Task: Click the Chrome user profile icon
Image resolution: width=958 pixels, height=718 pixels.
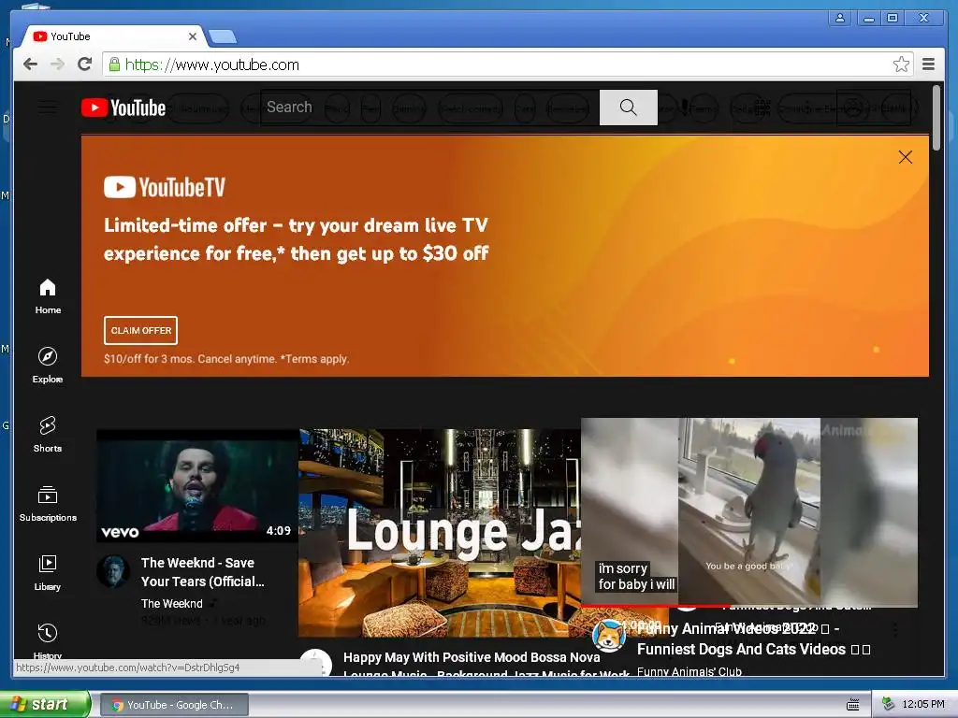Action: (x=840, y=18)
